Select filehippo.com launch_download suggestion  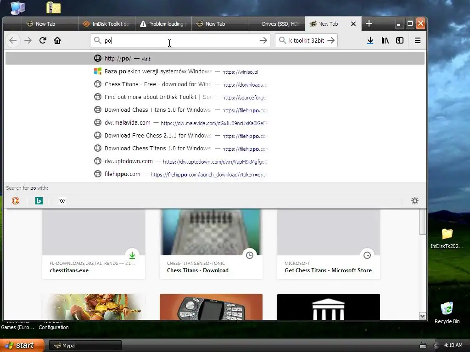tap(215, 174)
